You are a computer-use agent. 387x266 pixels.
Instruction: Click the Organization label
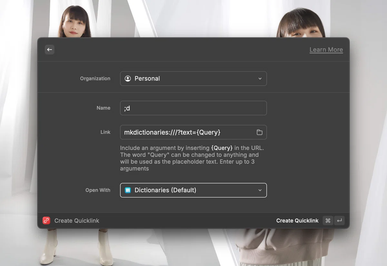point(95,78)
